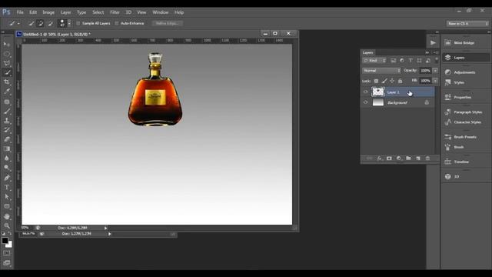The height and width of the screenshot is (277, 492).
Task: Toggle lock image pixels
Action: point(384,81)
